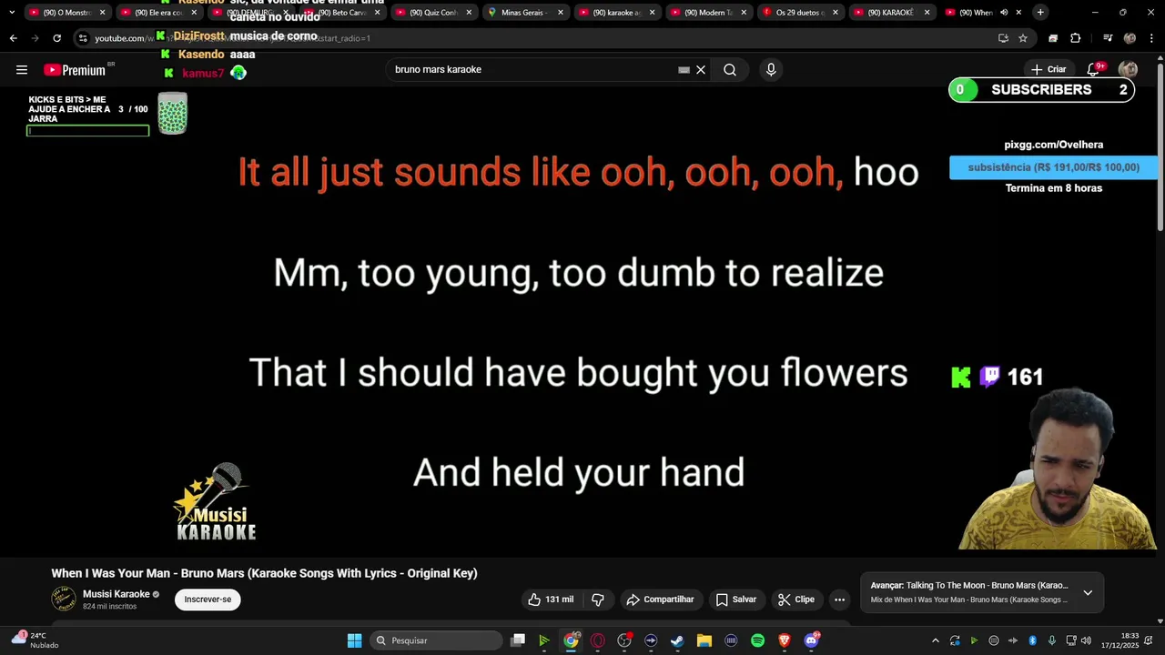1165x655 pixels.
Task: Bookmark this page with the star
Action: coord(1023,38)
